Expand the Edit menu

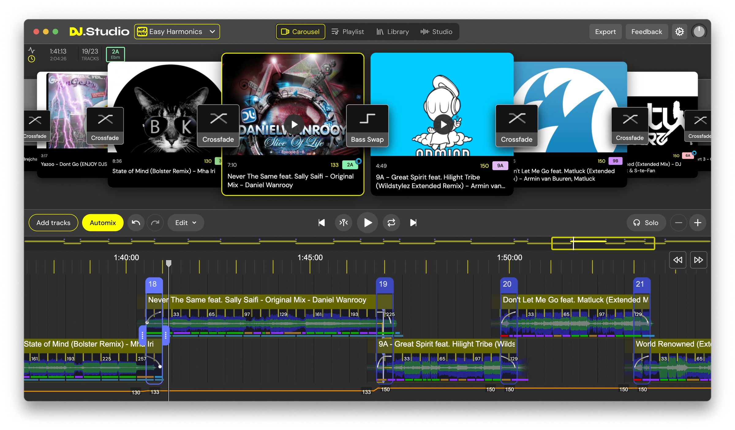186,223
